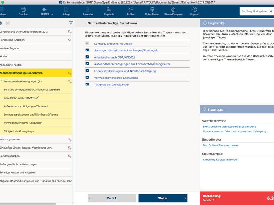This screenshot has width=274, height=205.
Task: Click the green window button in title bar
Action: pyautogui.click(x=2, y=2)
